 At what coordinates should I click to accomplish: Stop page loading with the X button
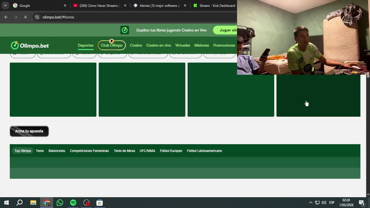25,17
